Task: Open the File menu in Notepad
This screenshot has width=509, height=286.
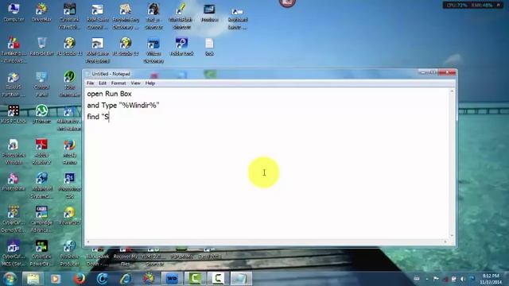Action: 90,83
